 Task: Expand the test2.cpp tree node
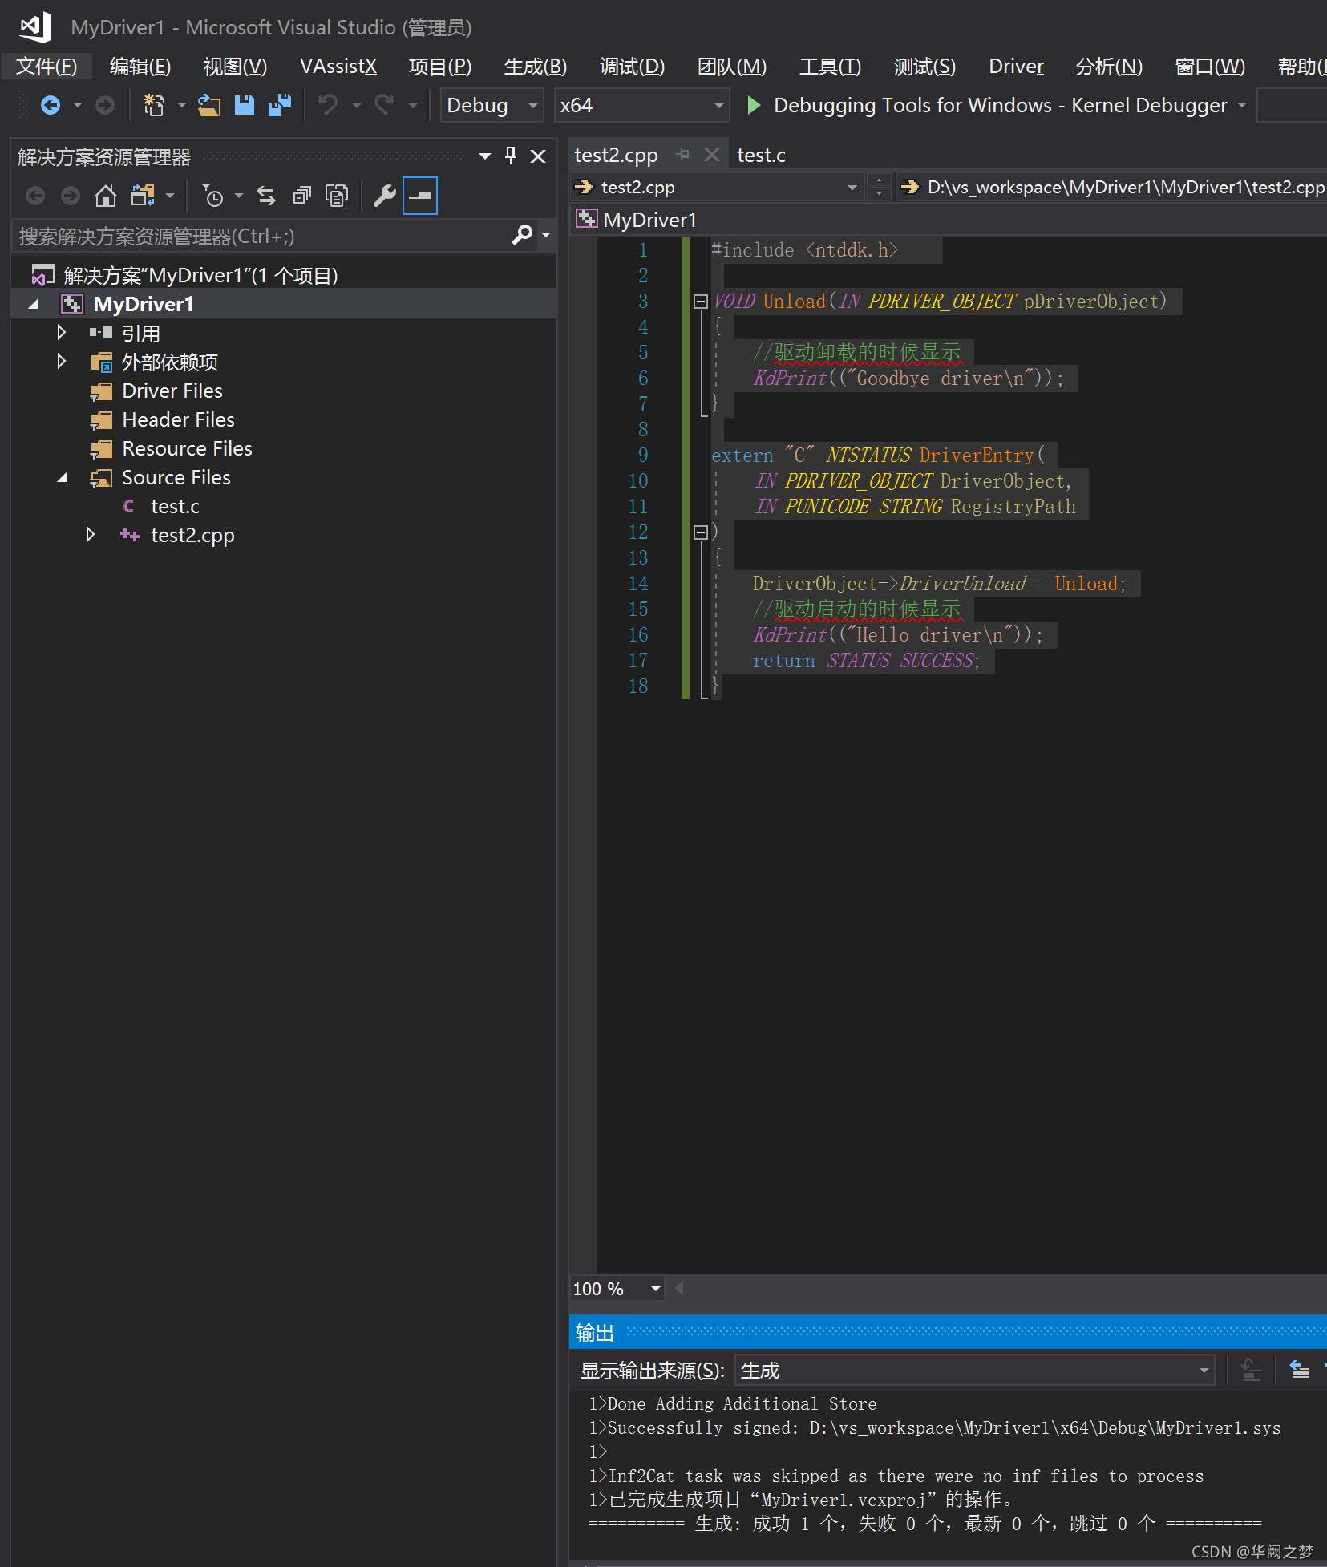pos(91,534)
